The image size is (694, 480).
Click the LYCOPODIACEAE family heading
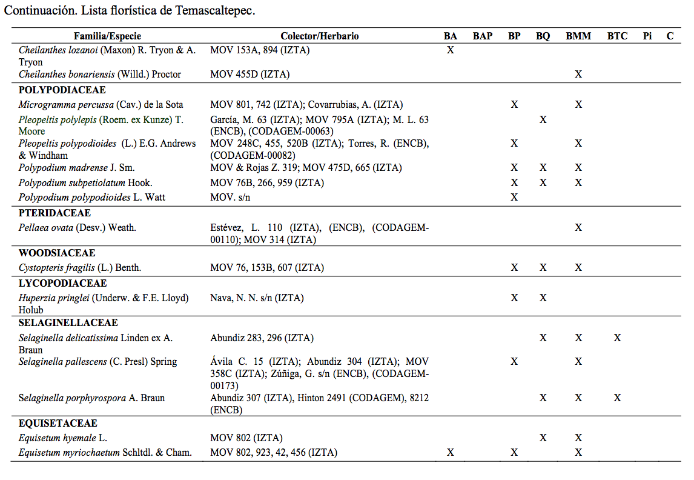[62, 284]
